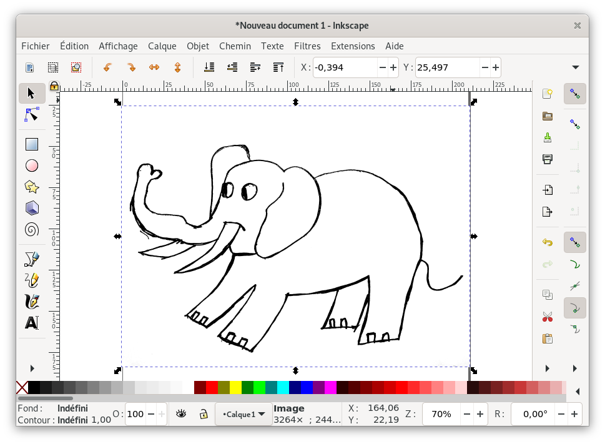Decrease opacity with minus button

pos(151,414)
